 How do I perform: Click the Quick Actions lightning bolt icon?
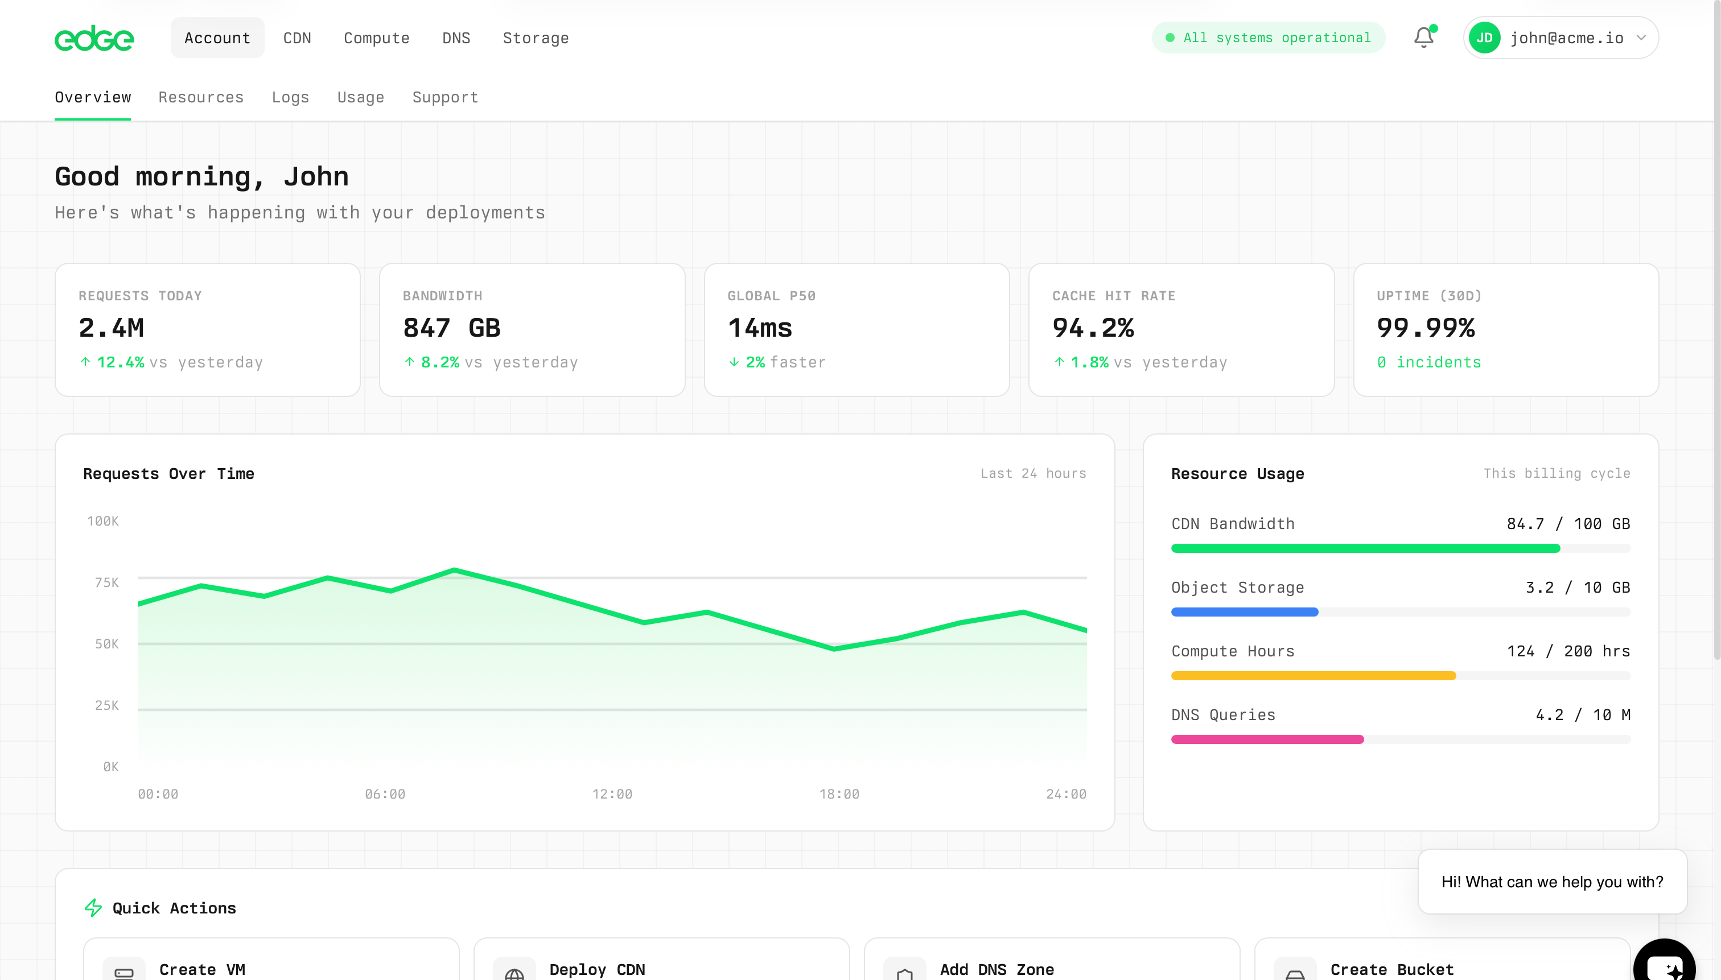pos(93,907)
